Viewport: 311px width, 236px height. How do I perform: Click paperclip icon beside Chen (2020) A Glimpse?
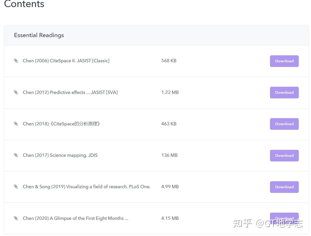16,218
